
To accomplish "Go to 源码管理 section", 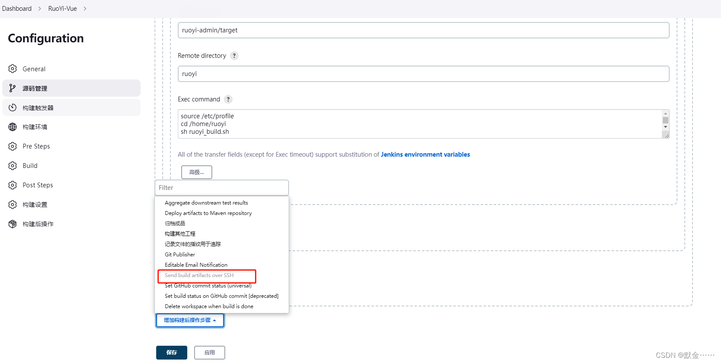I will (x=71, y=88).
